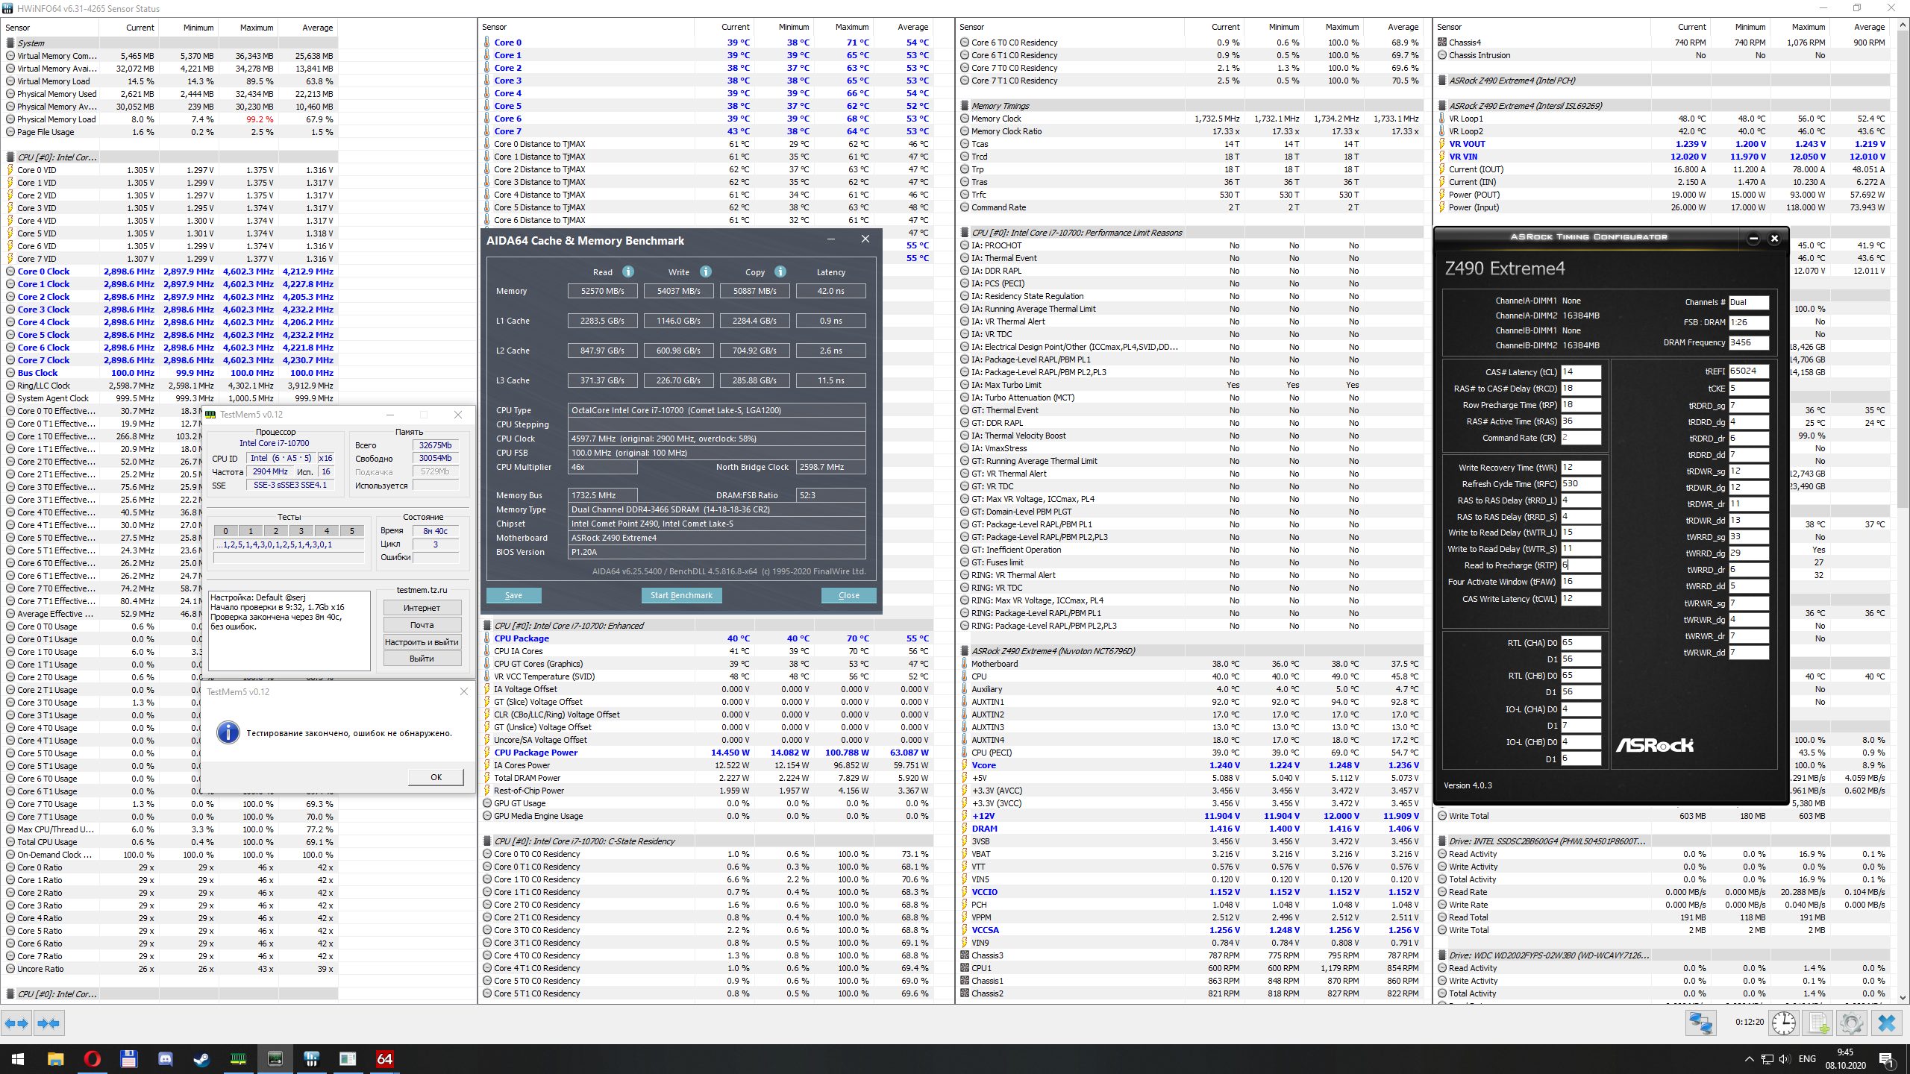Click the Copy info icon in AIDA64
1910x1074 pixels.
coord(780,271)
